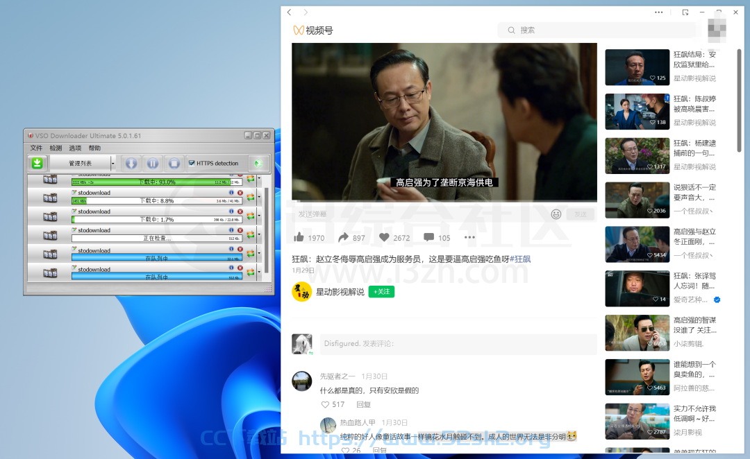Screen dimensions: 750x459
Task: Open the 检测 menu in VSO Downloader
Action: coord(56,148)
